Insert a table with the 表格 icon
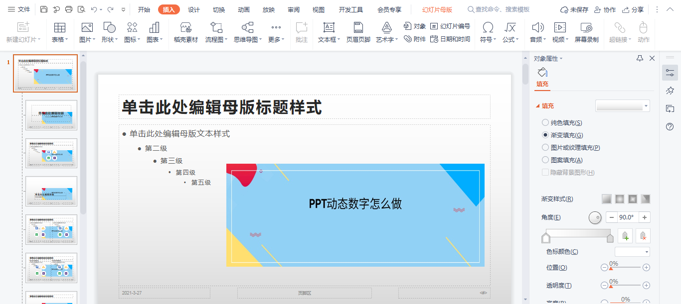Screen dimensions: 681x304 click(x=60, y=27)
